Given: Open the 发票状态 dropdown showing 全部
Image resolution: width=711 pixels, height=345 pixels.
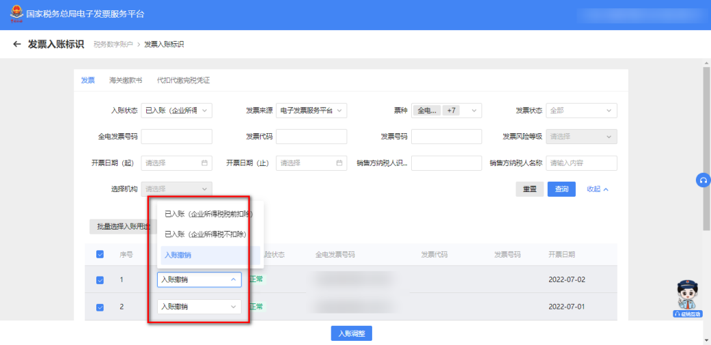Looking at the screenshot, I should 582,110.
